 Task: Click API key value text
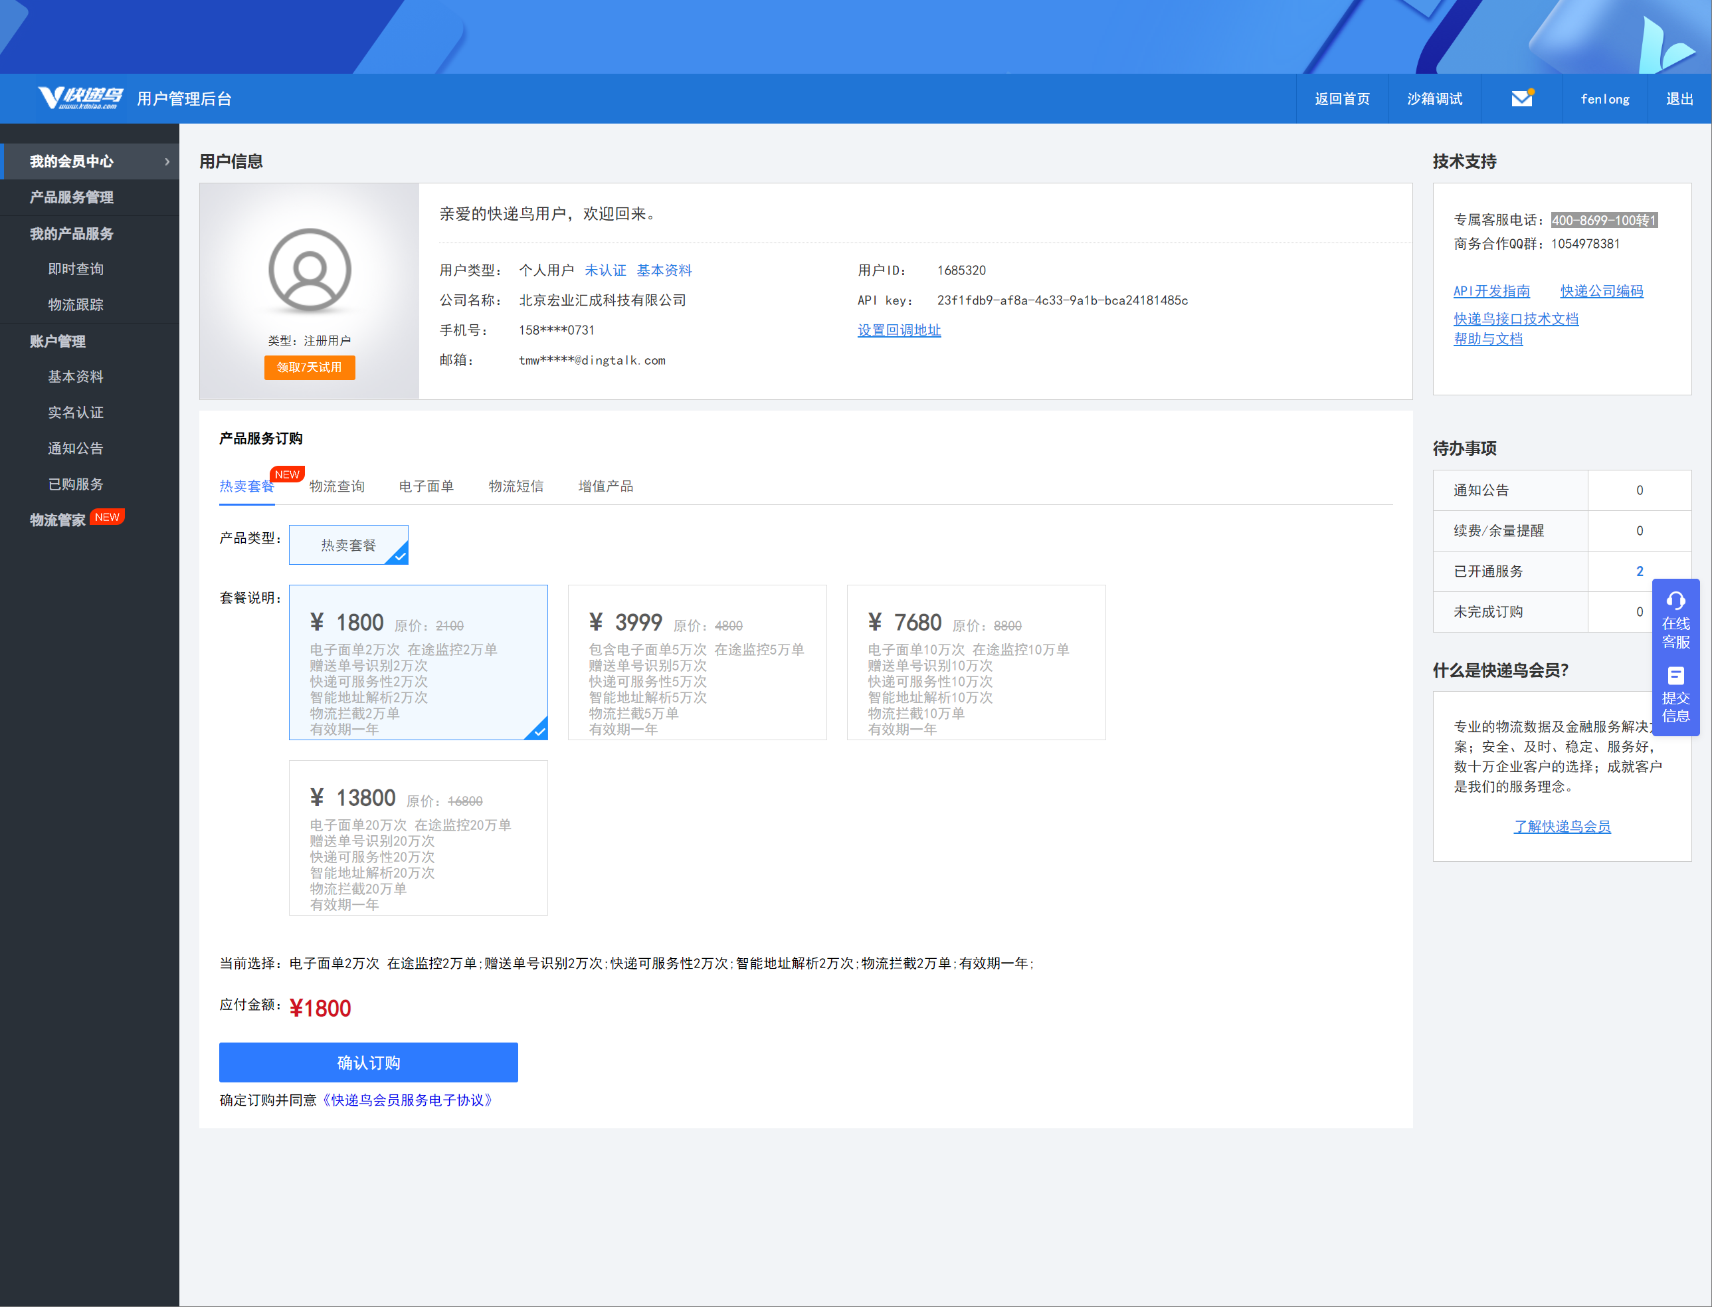tap(1062, 300)
